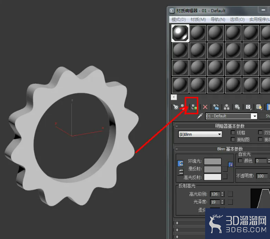The height and width of the screenshot is (239, 270).
Task: Click the specular color map slot button
Action: coord(225,177)
